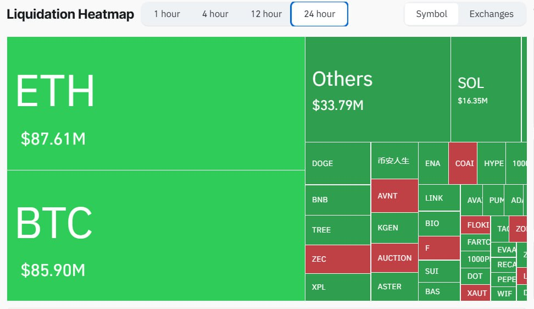Select the 4 hour tab

[x=215, y=14]
